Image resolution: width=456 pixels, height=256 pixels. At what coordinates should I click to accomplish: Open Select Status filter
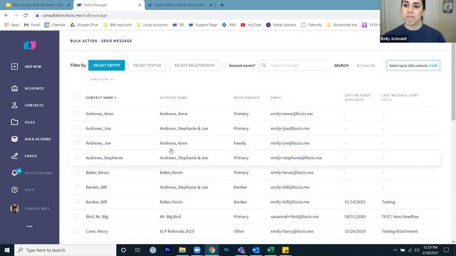[x=147, y=65]
